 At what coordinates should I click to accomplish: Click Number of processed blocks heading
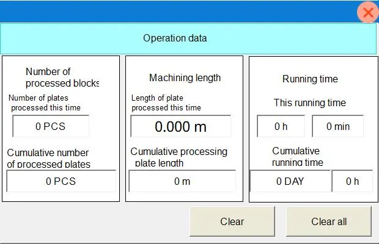pos(62,77)
